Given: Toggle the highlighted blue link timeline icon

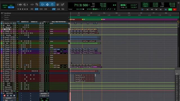Looking at the screenshot, I should (37, 9).
